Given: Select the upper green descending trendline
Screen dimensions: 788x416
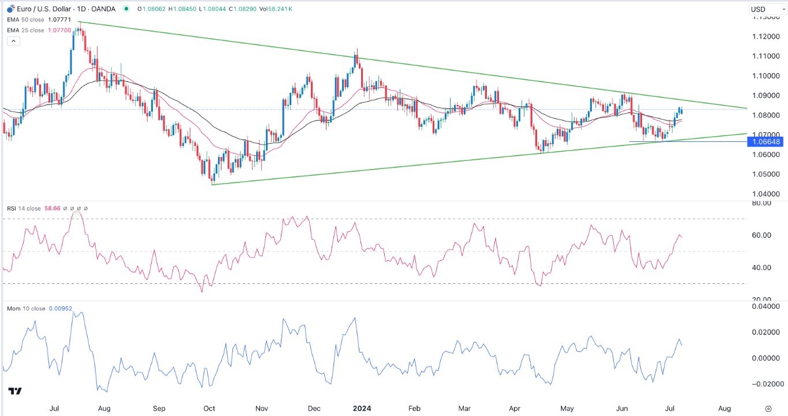Looking at the screenshot, I should 404,64.
